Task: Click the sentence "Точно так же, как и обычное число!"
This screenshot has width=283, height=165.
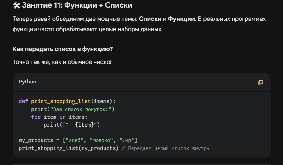Action: coord(62,62)
